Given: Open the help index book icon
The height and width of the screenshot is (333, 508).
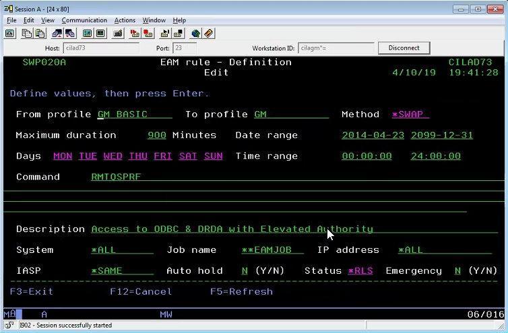Looking at the screenshot, I should point(209,33).
